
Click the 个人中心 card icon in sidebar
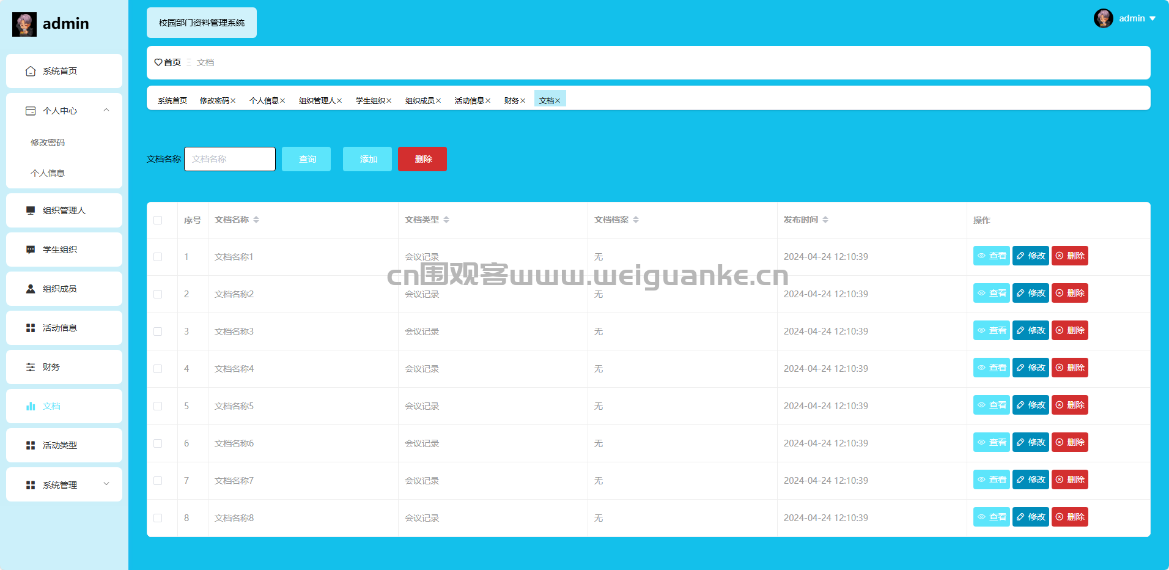[31, 111]
